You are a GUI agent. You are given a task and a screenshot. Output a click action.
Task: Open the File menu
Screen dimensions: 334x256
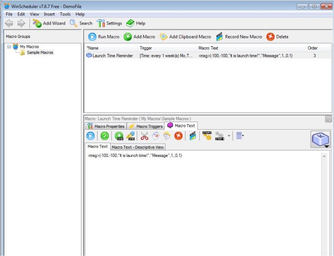point(9,14)
